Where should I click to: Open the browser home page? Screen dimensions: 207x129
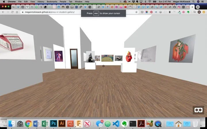pyautogui.click(x=17, y=12)
